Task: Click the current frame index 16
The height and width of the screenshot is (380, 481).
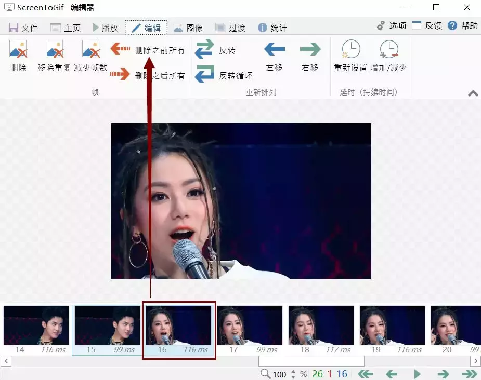Action: tap(342, 374)
